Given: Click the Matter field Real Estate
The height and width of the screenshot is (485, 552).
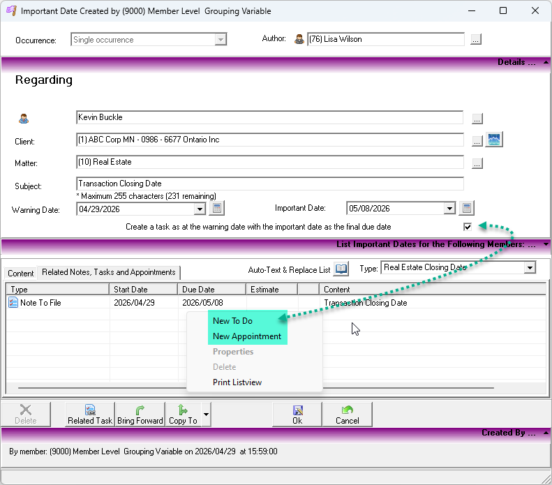Looking at the screenshot, I should point(269,162).
